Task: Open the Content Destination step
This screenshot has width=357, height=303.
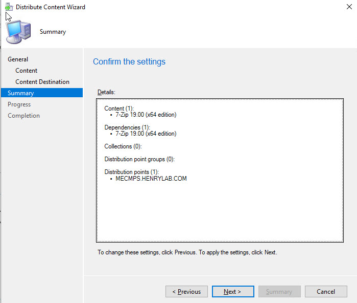Action: [42, 82]
